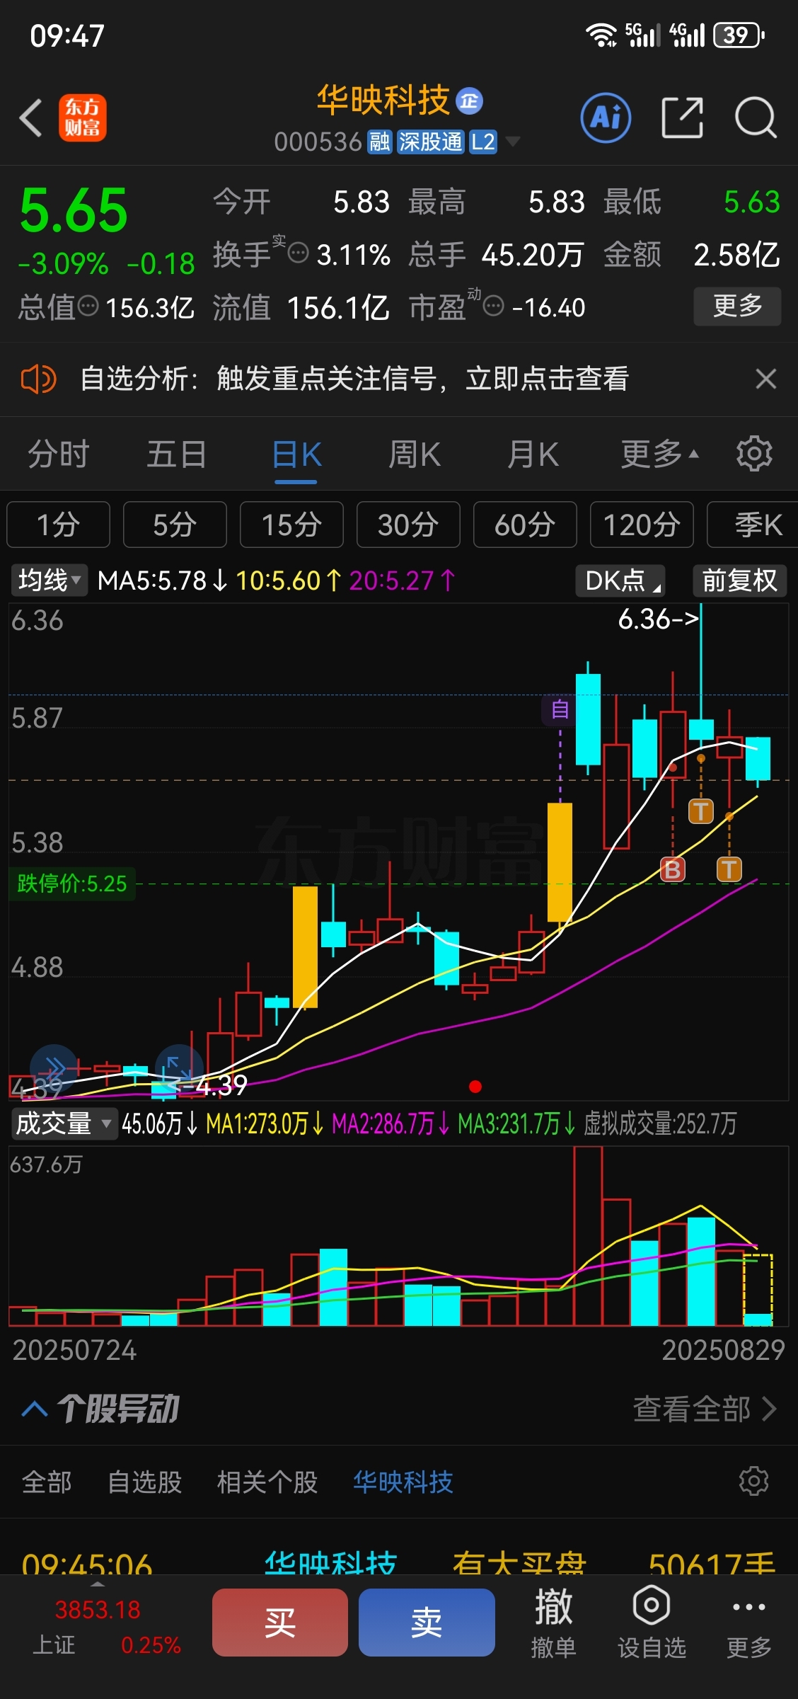Expand the 更多 chart period dropdown
The image size is (798, 1699).
660,454
